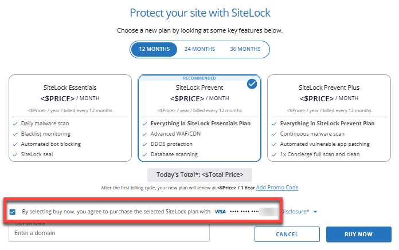Click the VISA card logo

click(x=220, y=212)
